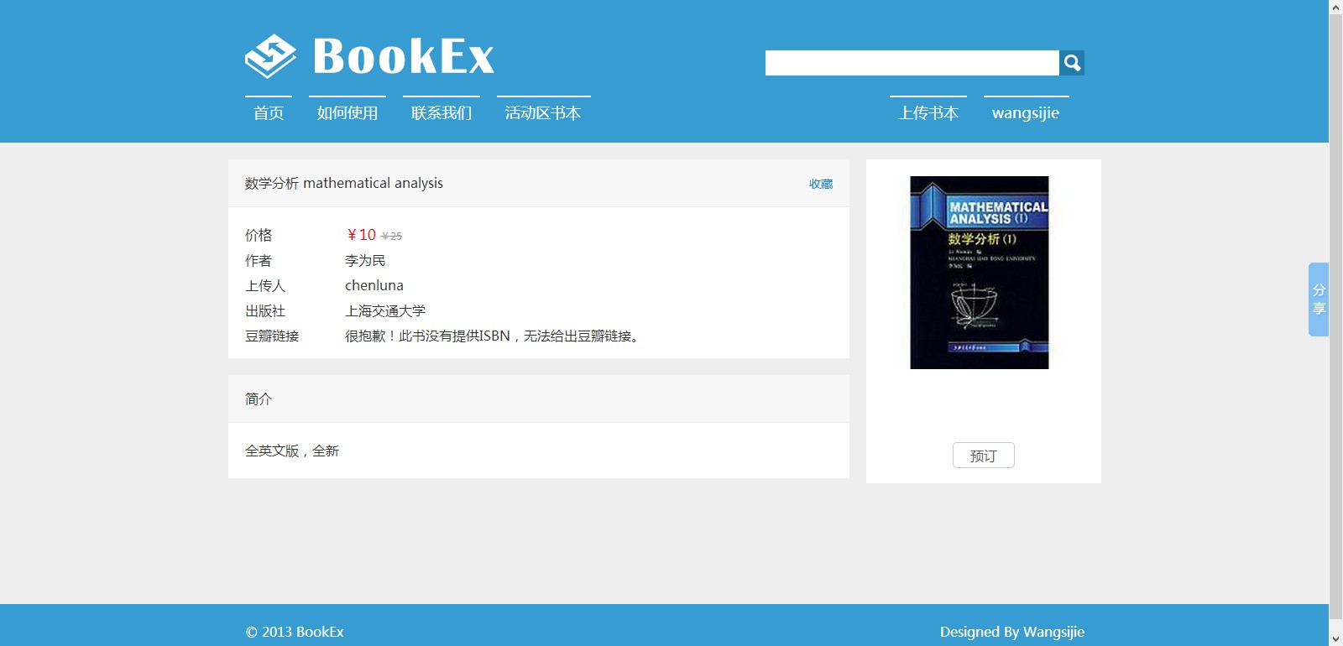Click Designed By Wangsijie footer text
Viewport: 1343px width, 646px height.
[x=1011, y=632]
